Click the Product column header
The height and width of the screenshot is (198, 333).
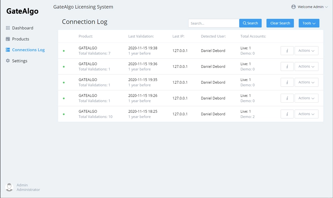coord(86,36)
